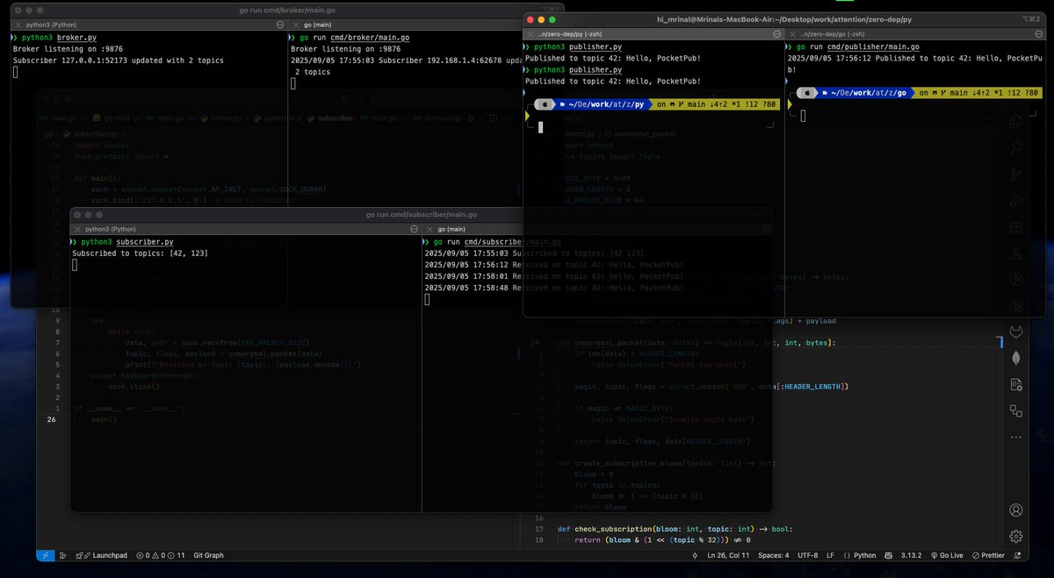
Task: Open GitLab icon in VS Code sidebar
Action: pos(1015,332)
